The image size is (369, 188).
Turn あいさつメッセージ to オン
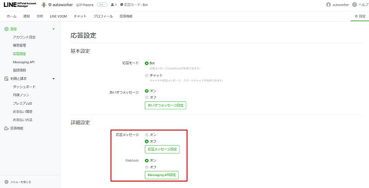point(147,91)
